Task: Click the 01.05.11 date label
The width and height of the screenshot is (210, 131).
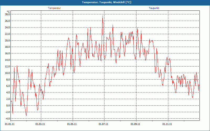Action: point(72,124)
